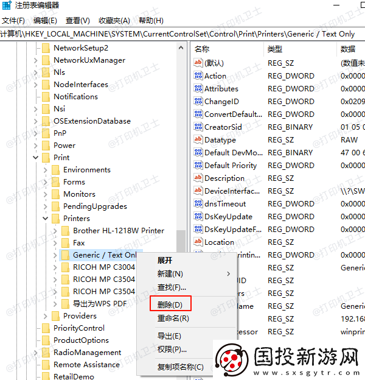Open the 帮助(H) menu
This screenshot has height=380, width=365.
151,21
